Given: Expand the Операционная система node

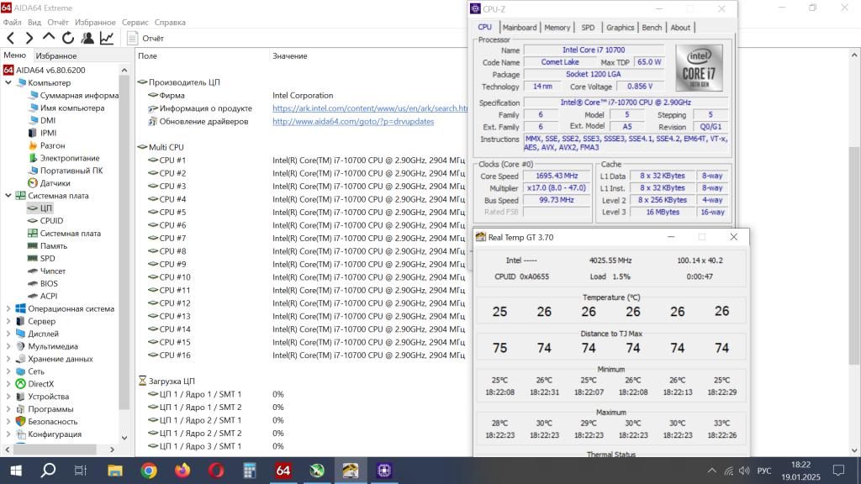Looking at the screenshot, I should (8, 309).
